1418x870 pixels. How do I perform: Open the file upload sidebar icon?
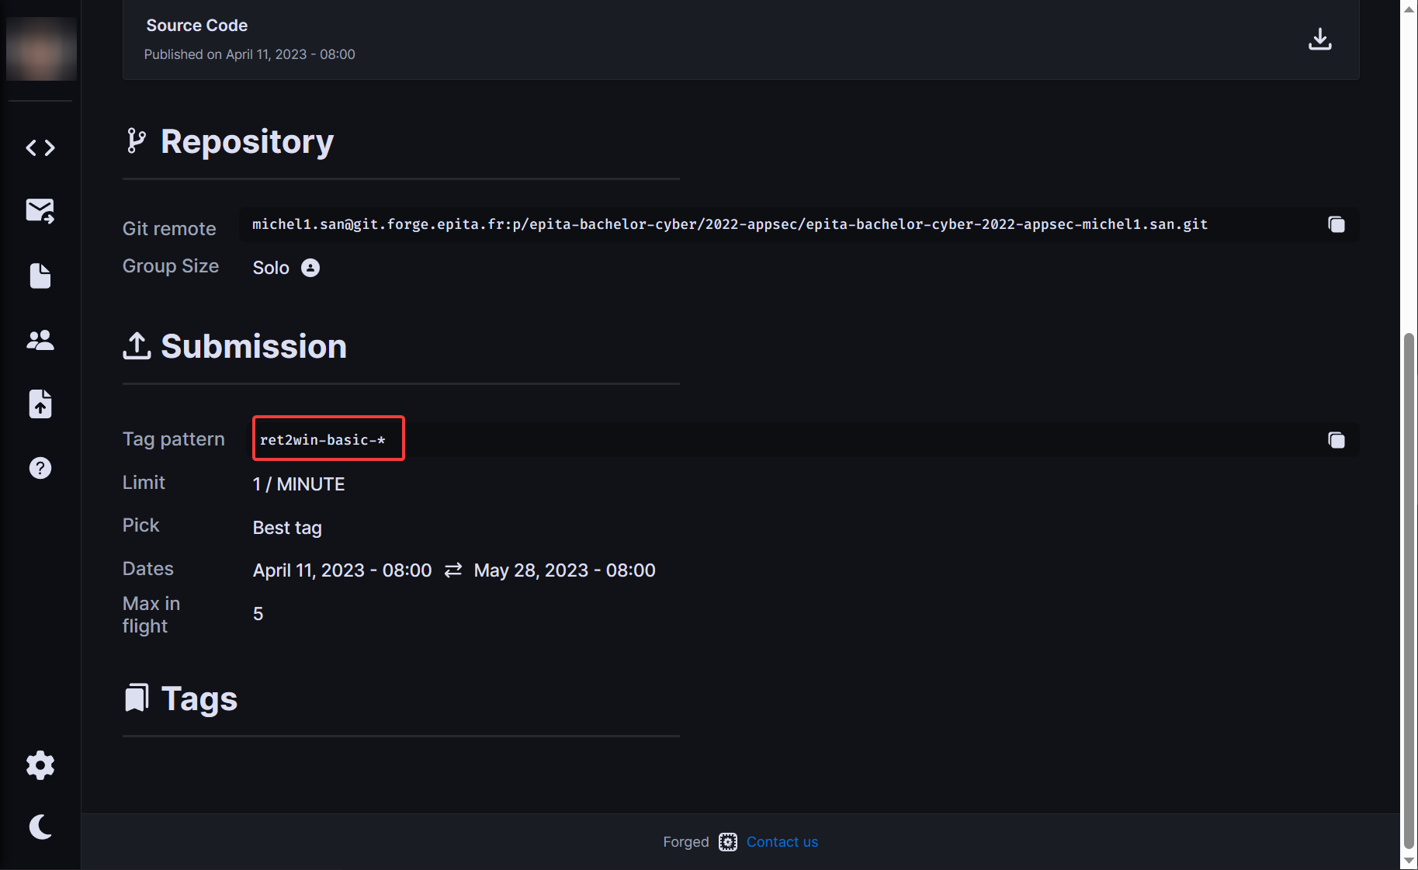(x=40, y=404)
